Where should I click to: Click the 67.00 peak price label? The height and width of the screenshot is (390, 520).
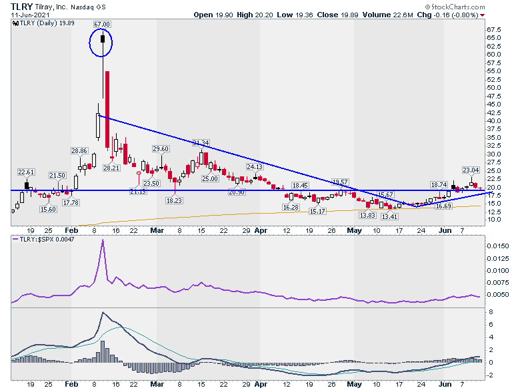tap(102, 25)
